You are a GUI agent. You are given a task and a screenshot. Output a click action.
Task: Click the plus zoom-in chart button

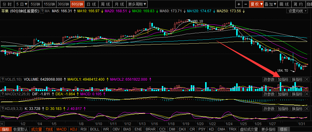(239, 4)
